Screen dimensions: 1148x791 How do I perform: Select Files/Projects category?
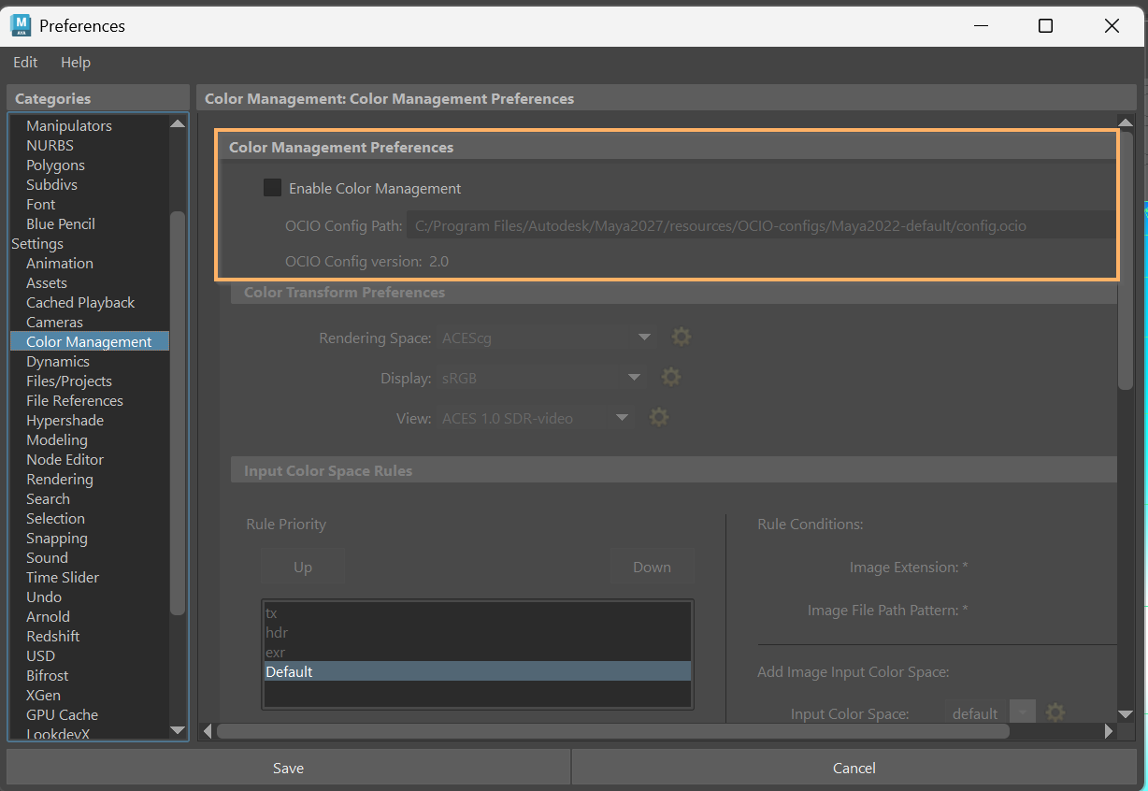click(x=69, y=381)
